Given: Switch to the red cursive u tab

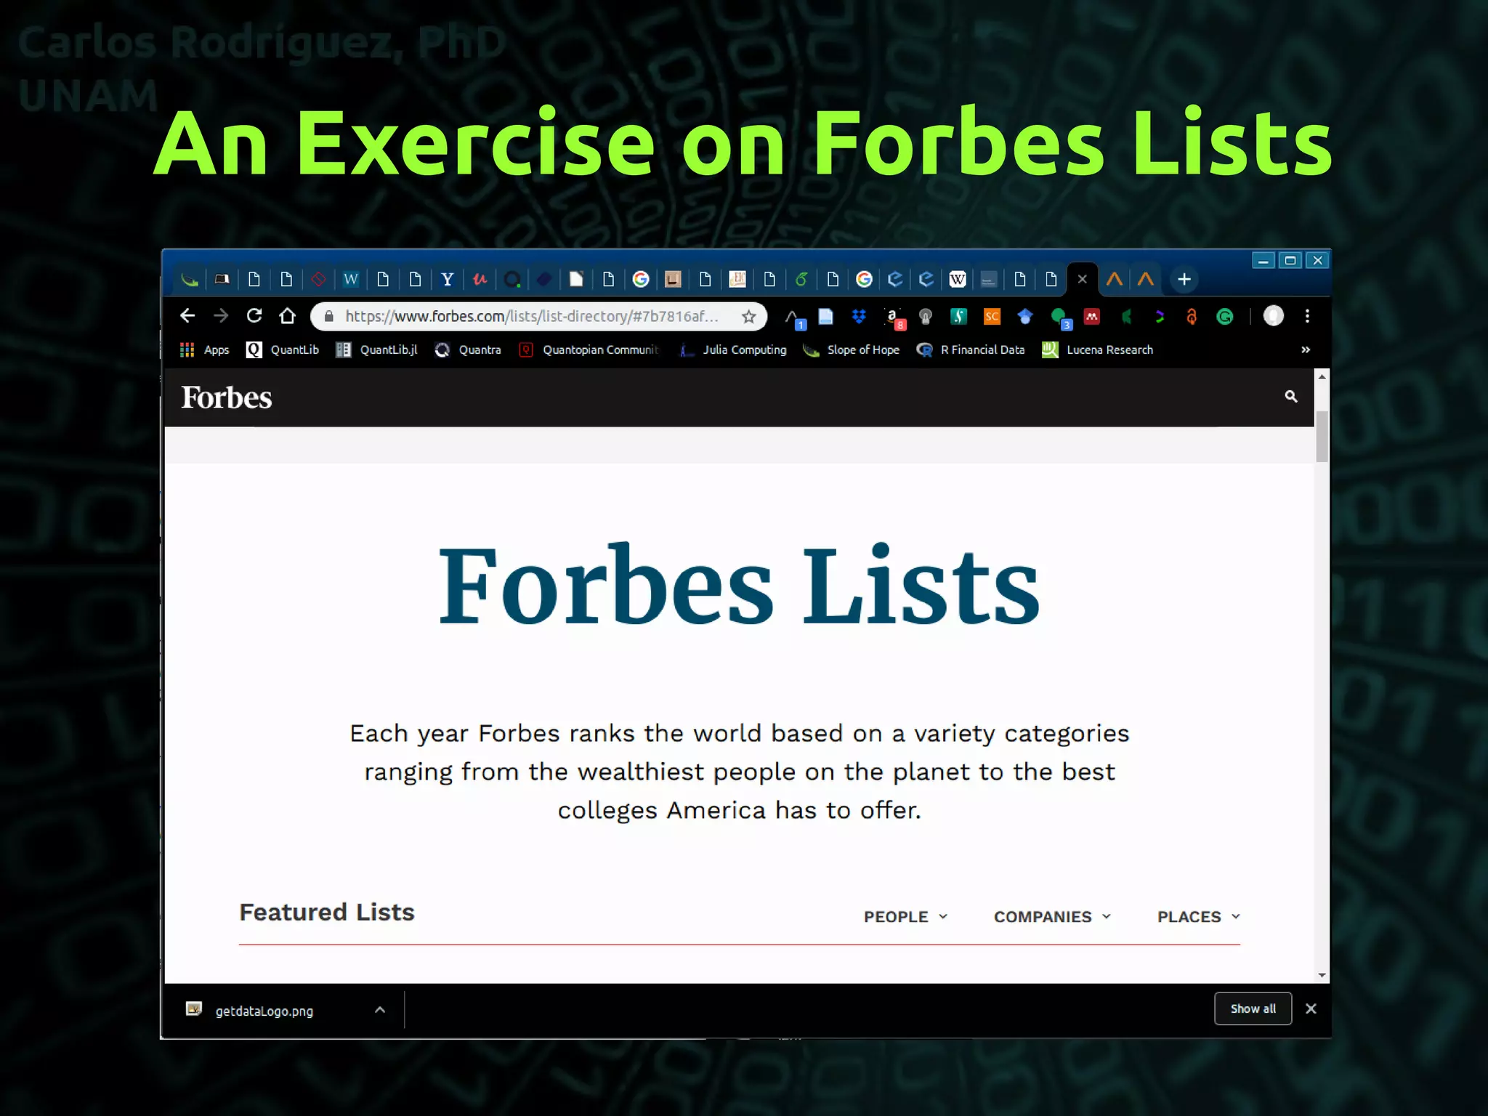Looking at the screenshot, I should click(x=480, y=279).
